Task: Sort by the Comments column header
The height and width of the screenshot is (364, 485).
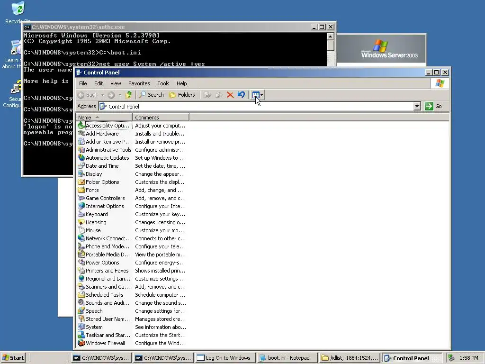Action: coord(161,118)
